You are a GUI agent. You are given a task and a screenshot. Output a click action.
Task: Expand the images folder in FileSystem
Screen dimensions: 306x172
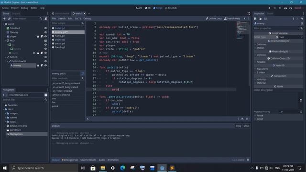[5, 113]
